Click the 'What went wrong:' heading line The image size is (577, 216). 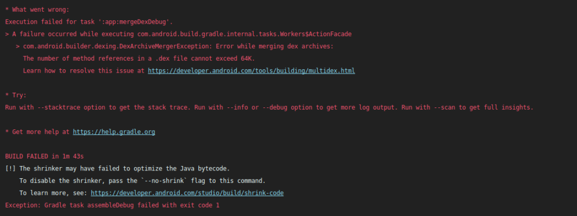pos(37,10)
